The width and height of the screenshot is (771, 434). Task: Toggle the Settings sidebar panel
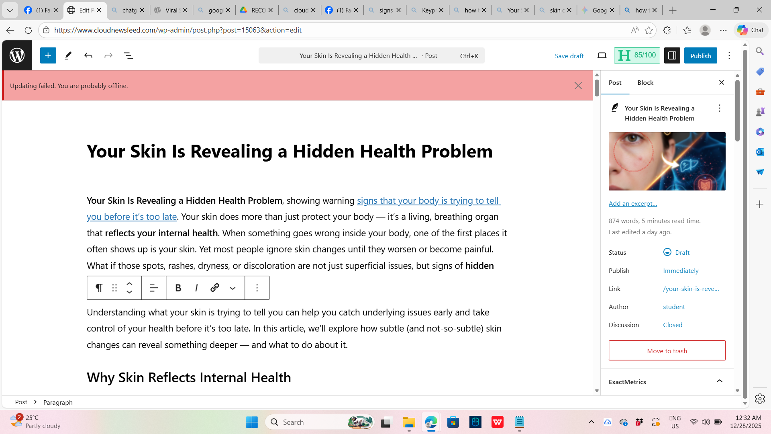(672, 55)
